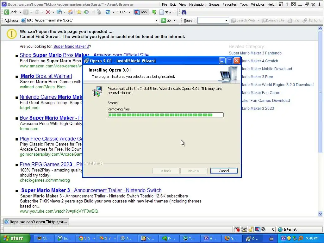Click the scroll down arrow of page scrollbar

320,214
